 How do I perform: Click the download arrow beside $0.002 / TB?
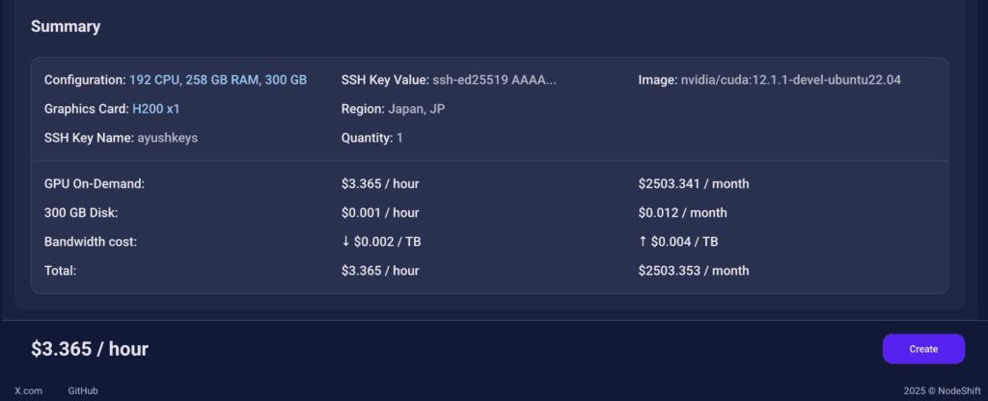[346, 242]
